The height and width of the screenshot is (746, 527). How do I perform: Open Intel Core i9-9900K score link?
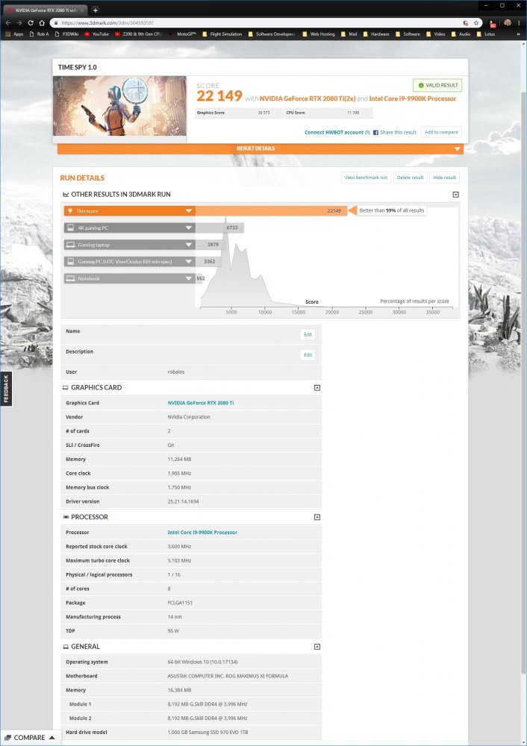click(x=412, y=98)
